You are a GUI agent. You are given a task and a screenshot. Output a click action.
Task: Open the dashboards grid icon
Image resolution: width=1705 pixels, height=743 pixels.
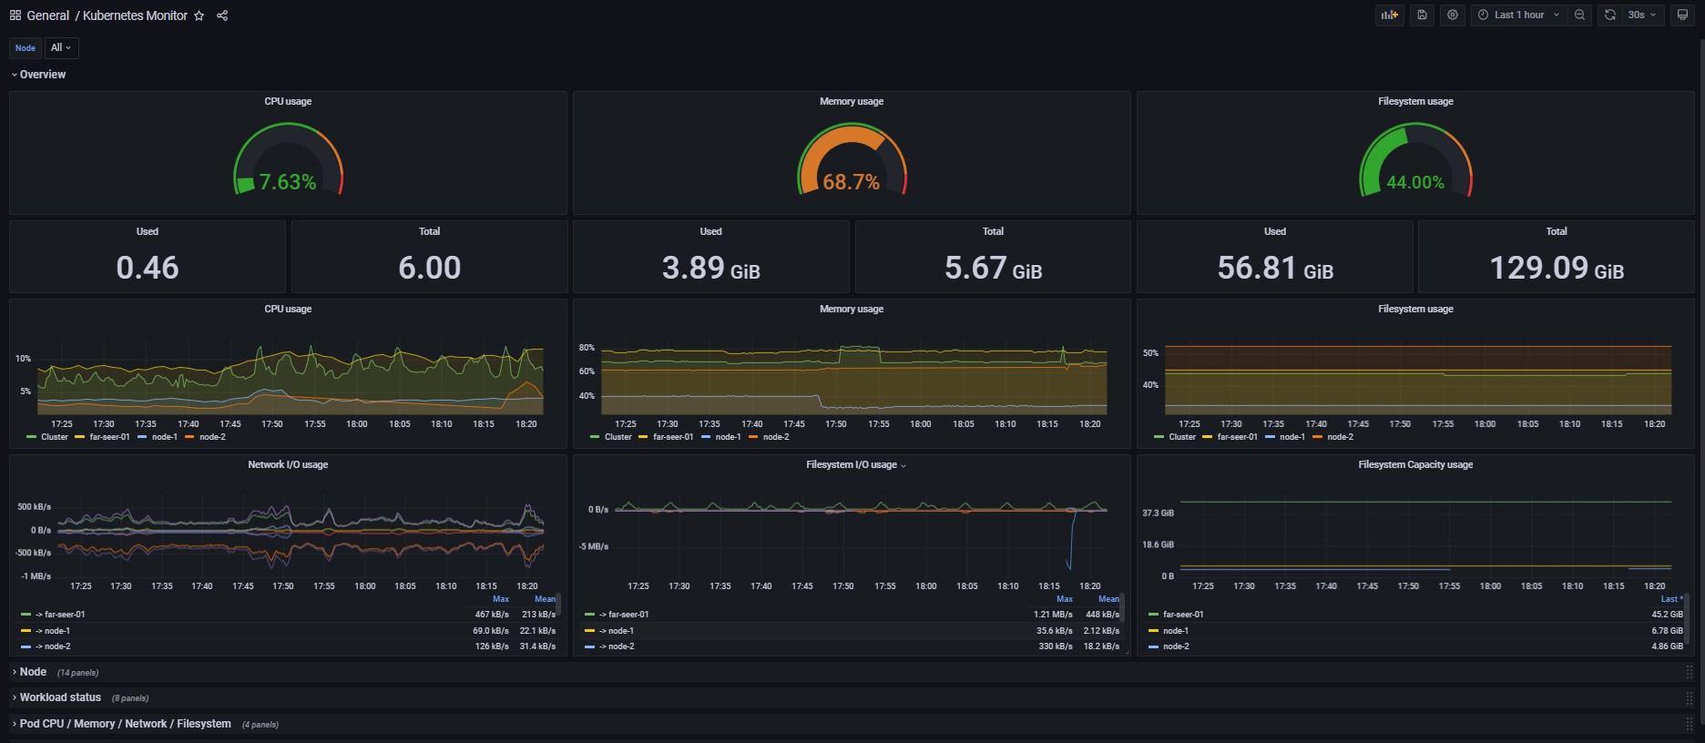pyautogui.click(x=15, y=15)
